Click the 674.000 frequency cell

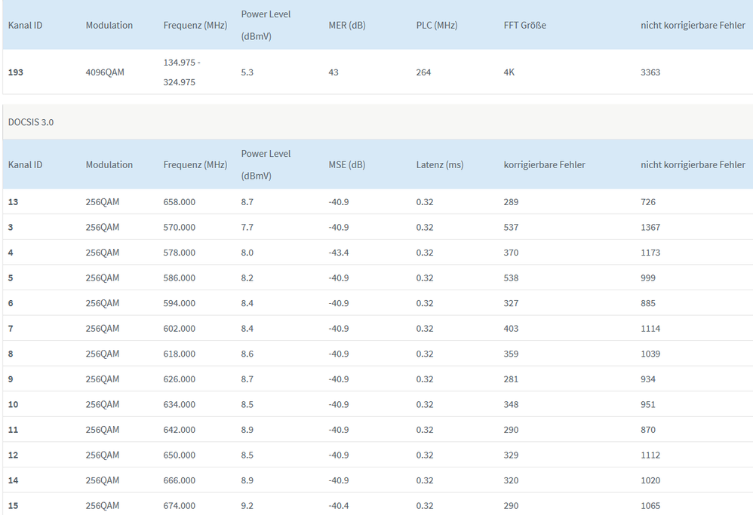click(x=179, y=505)
